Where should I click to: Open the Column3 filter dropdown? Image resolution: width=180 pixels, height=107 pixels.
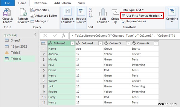click(73, 43)
